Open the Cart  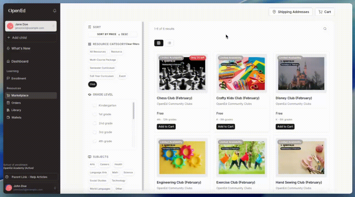click(x=325, y=12)
